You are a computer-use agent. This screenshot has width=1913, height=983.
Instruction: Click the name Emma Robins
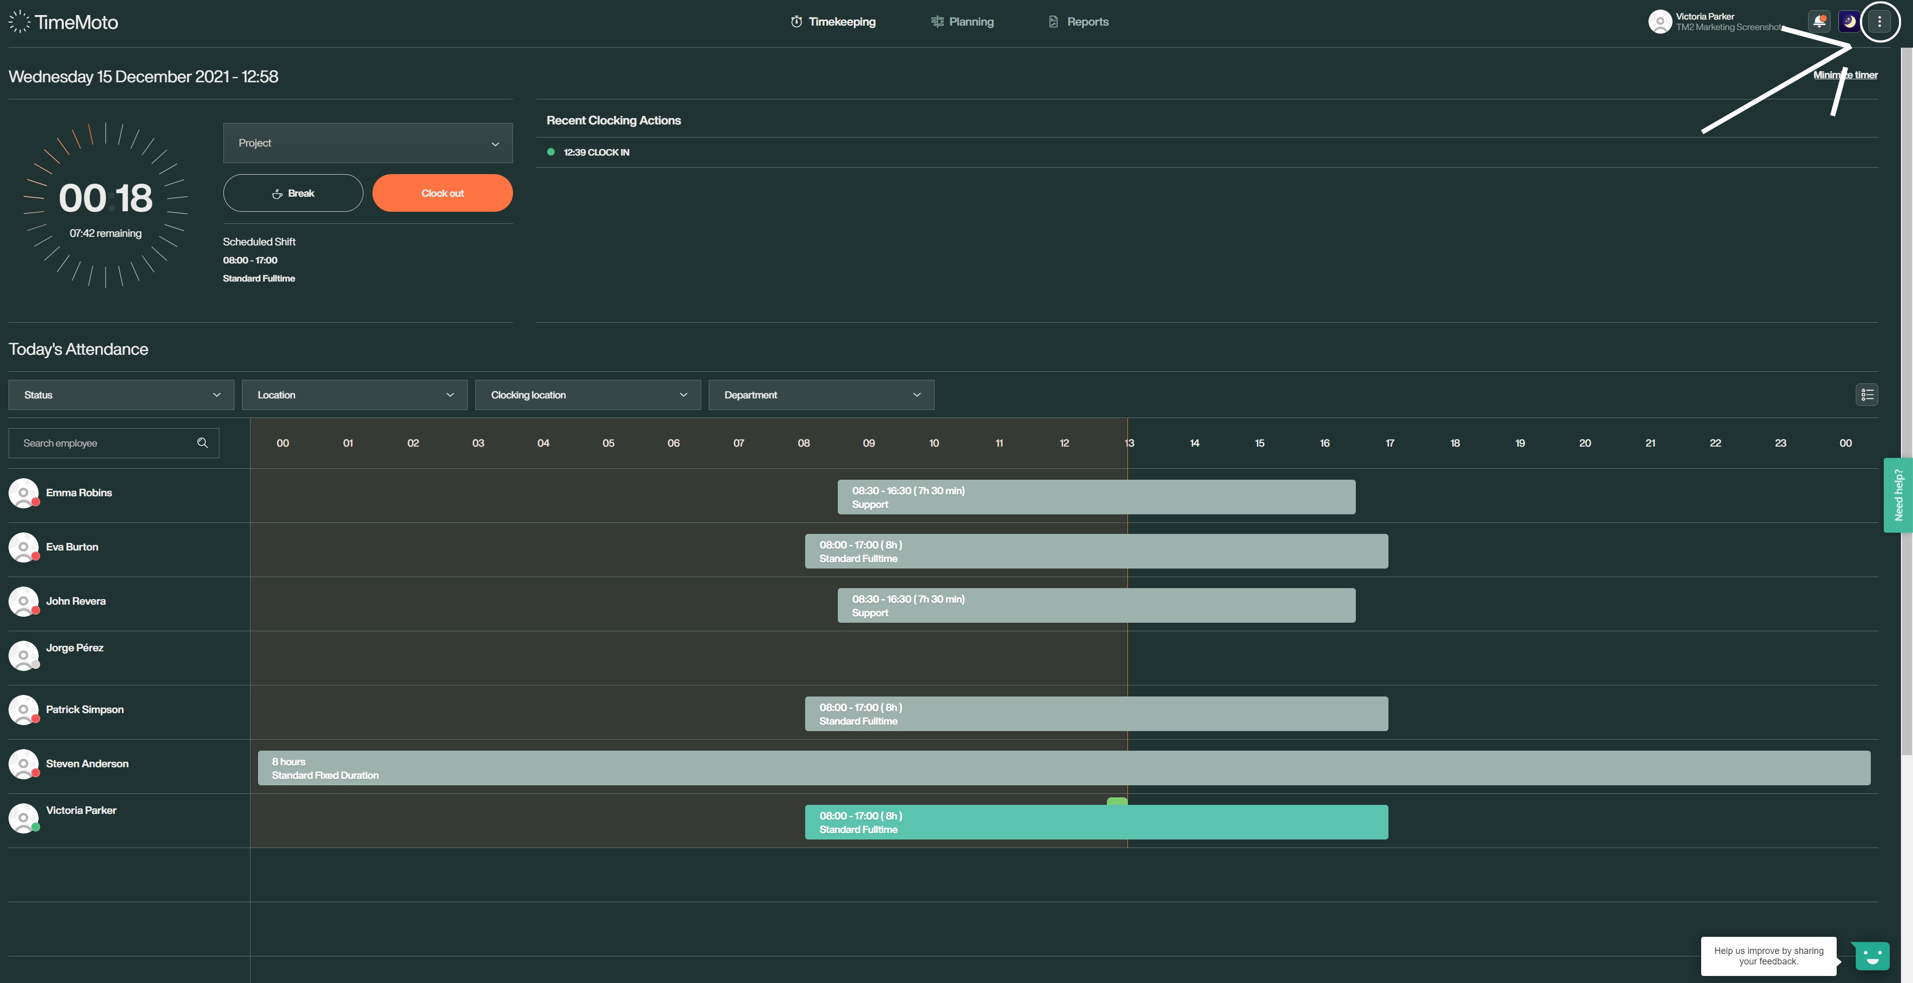click(79, 492)
